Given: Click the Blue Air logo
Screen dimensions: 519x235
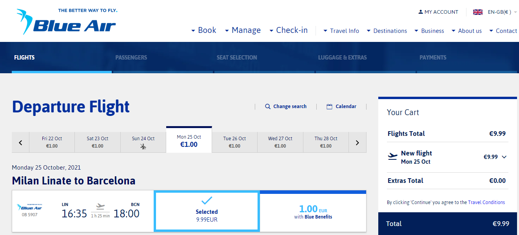Looking at the screenshot, I should (67, 21).
